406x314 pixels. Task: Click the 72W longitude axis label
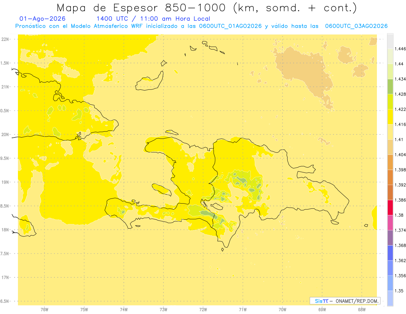click(x=203, y=309)
